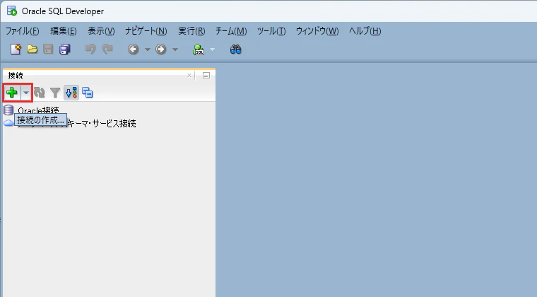Viewport: 537px width, 297px height.
Task: Select the スキーマ・サービス接続 cloud node
Action: 102,123
